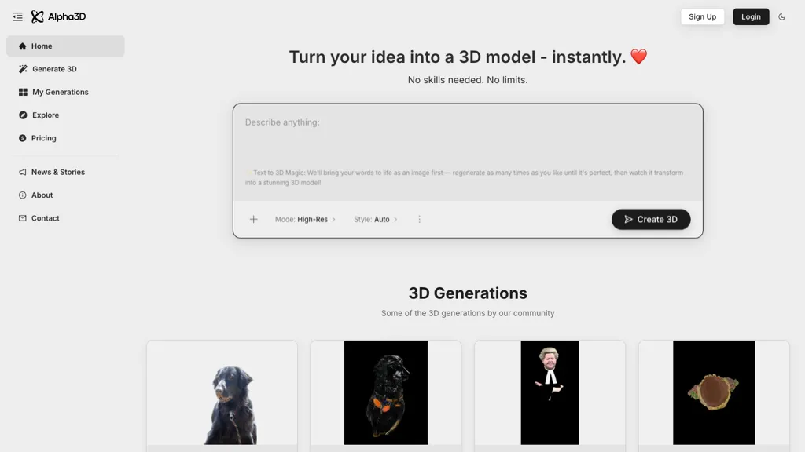Viewport: 805px width, 452px height.
Task: Click the plus icon to add attachment
Action: (x=253, y=220)
